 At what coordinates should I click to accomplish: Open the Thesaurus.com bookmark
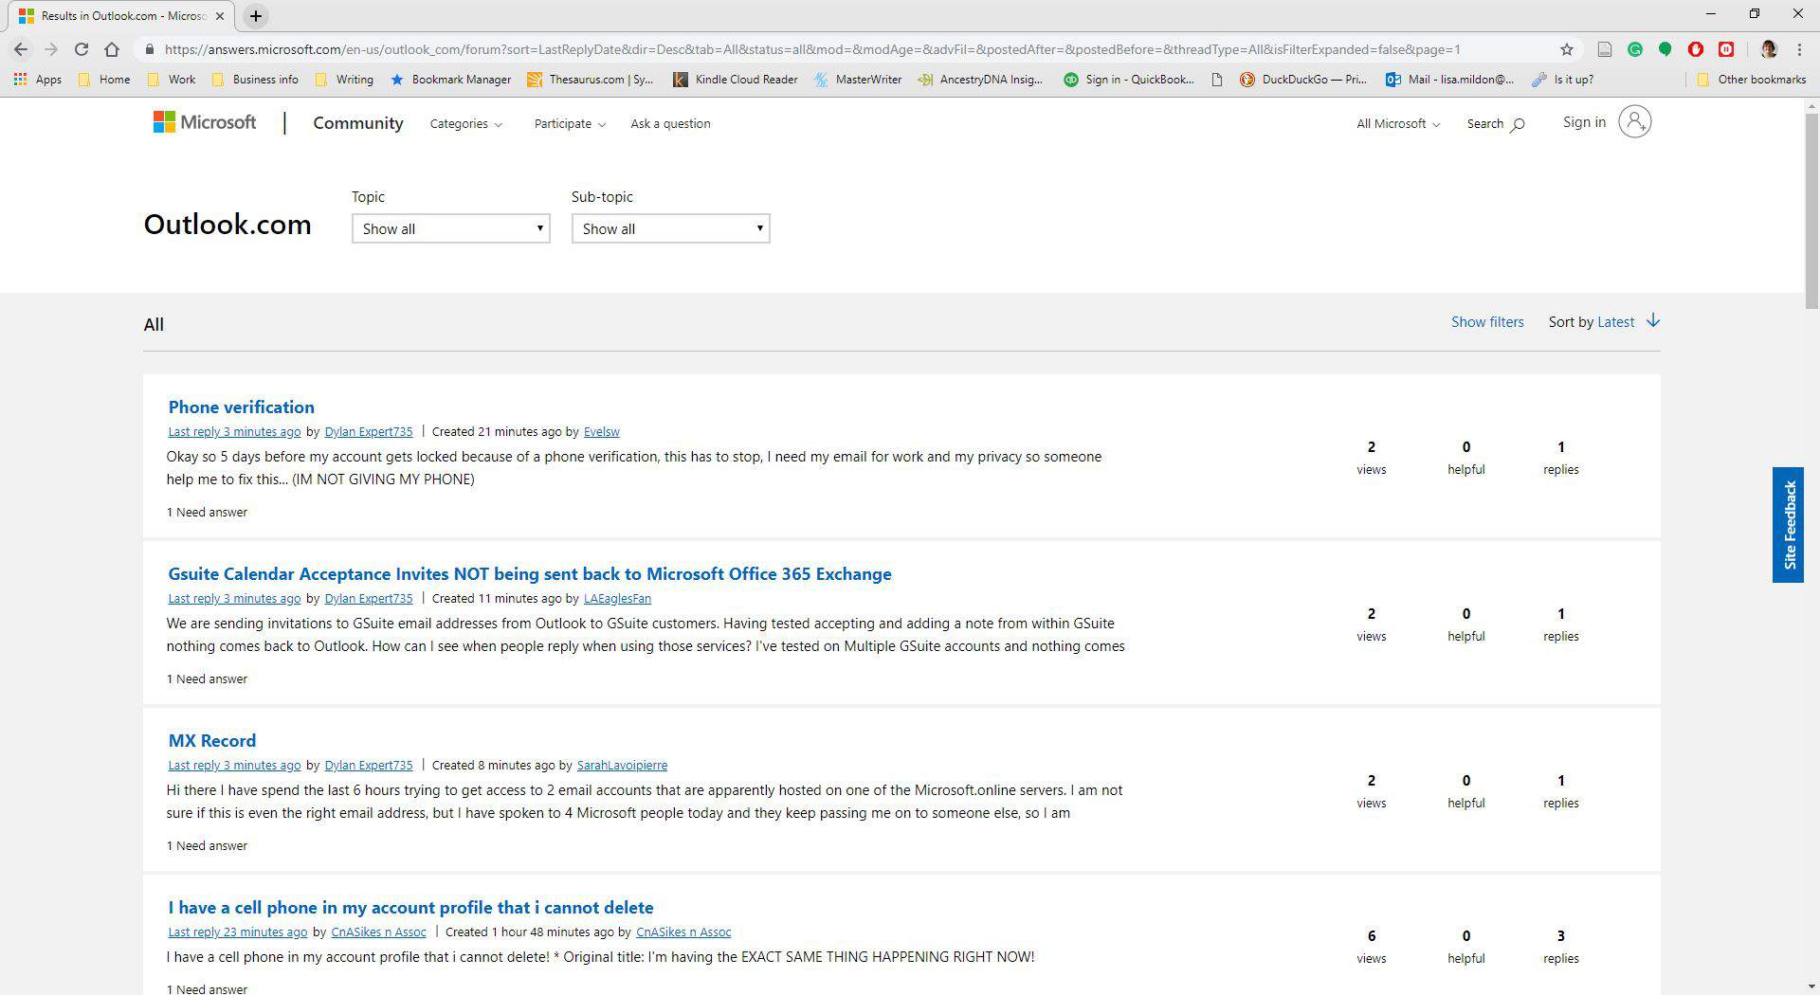[591, 80]
